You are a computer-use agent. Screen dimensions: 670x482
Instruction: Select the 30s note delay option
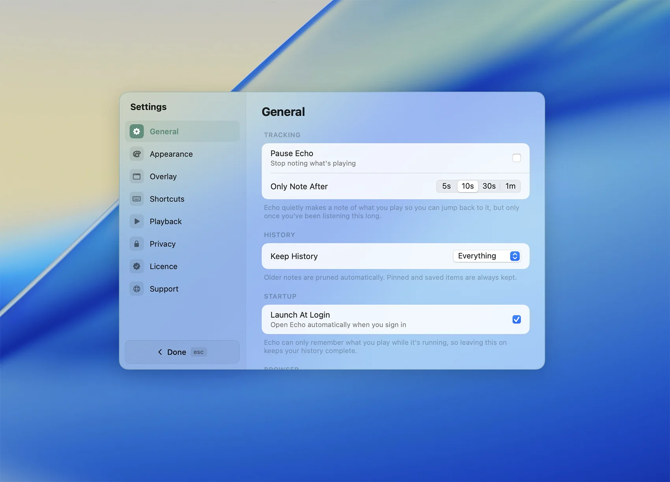pyautogui.click(x=489, y=186)
